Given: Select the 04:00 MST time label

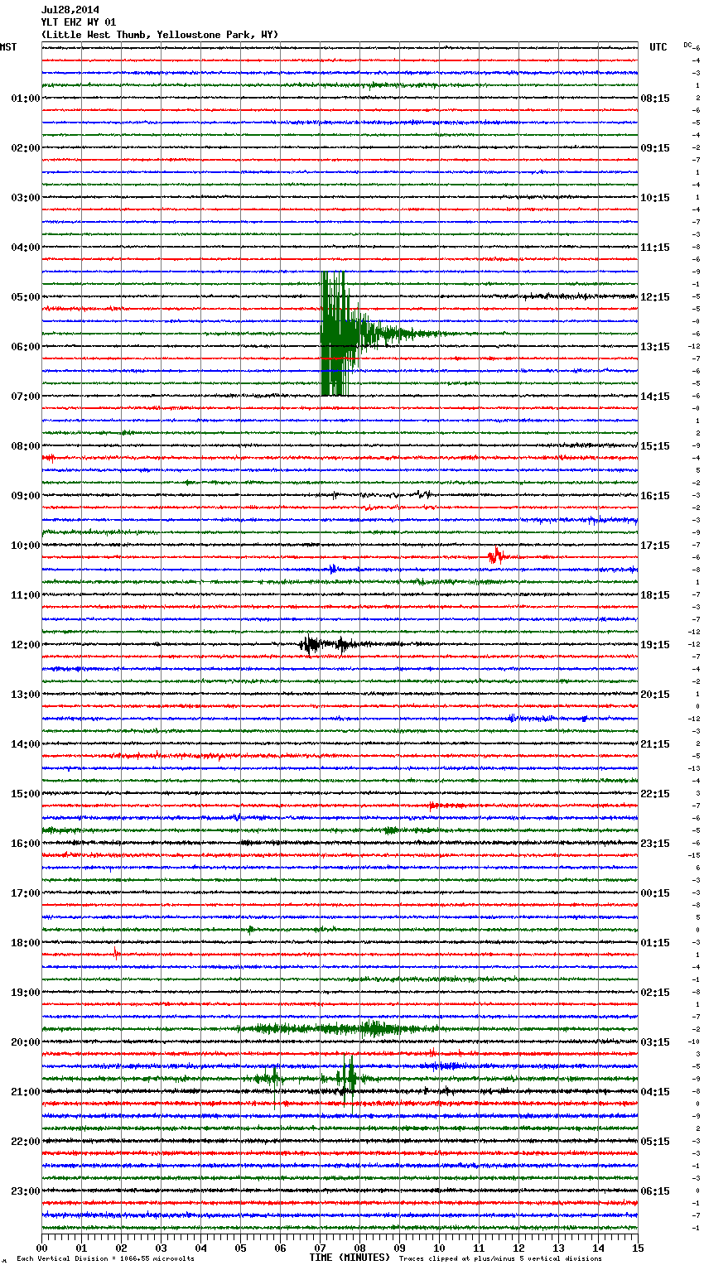Looking at the screenshot, I should 26,248.
